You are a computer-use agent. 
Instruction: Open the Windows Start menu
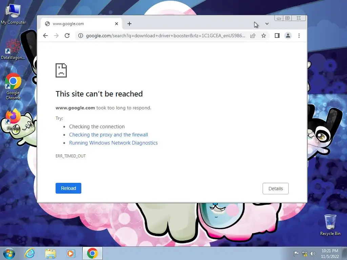[x=9, y=253]
